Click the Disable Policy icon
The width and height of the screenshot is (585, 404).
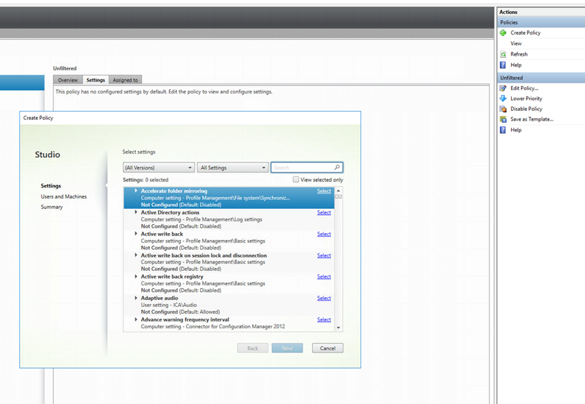point(503,109)
